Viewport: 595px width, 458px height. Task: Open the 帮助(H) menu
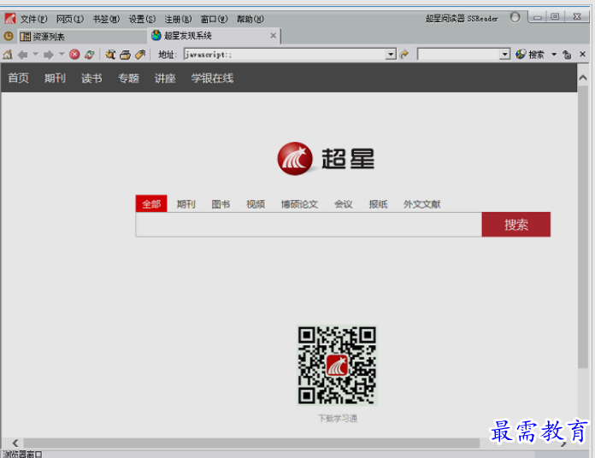(250, 19)
